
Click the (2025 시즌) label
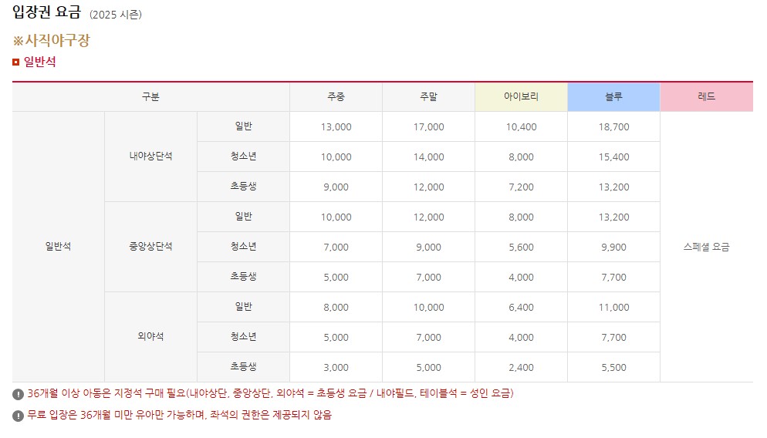[116, 15]
